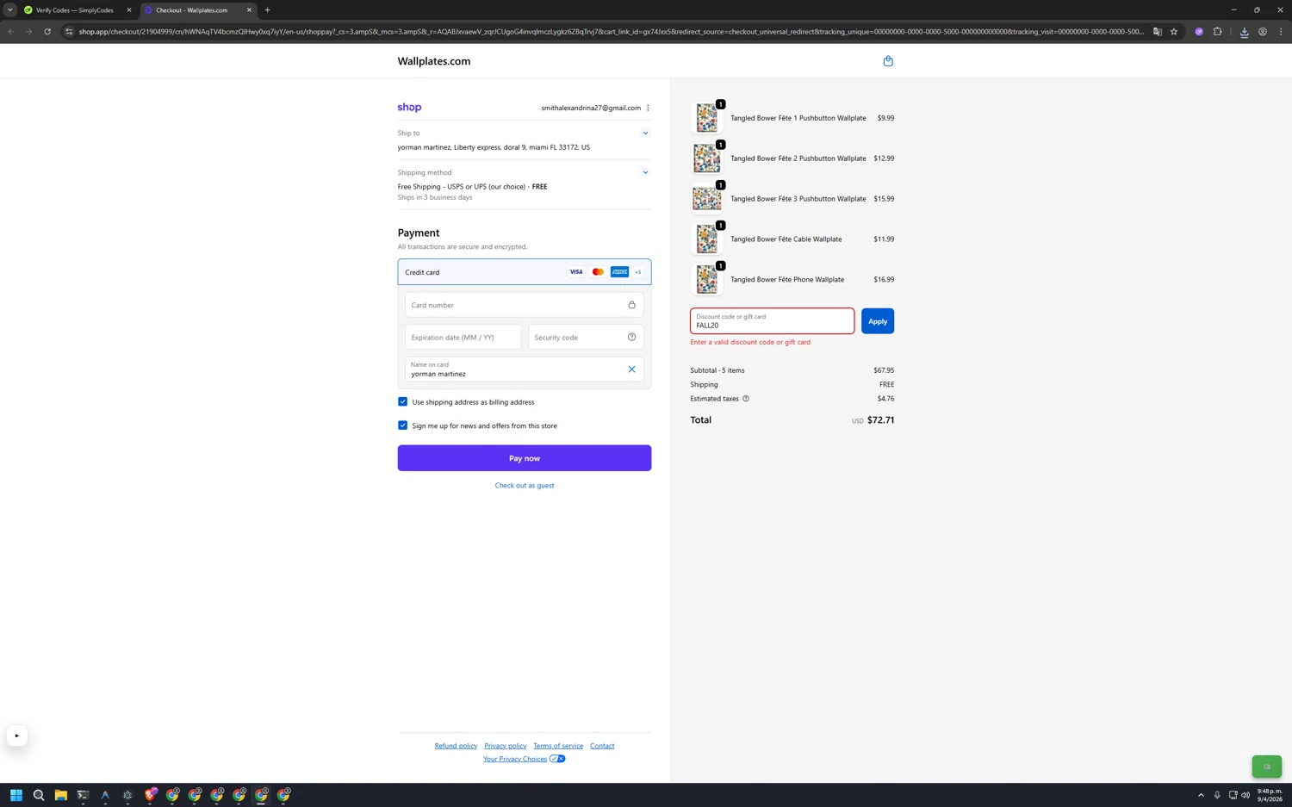
Task: Click the Discount code or gift card field
Action: point(773,321)
